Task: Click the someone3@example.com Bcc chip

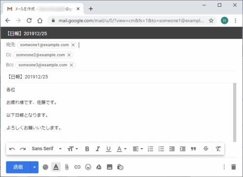Action: tap(46, 65)
